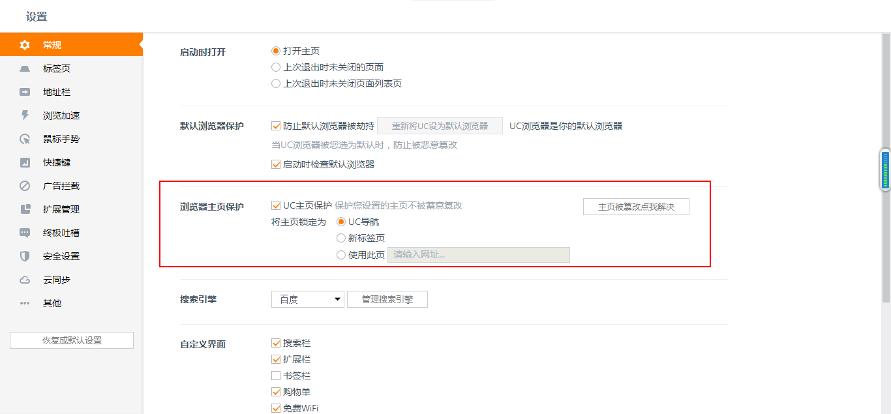Click the shield icon beside 安全设置

pos(25,256)
